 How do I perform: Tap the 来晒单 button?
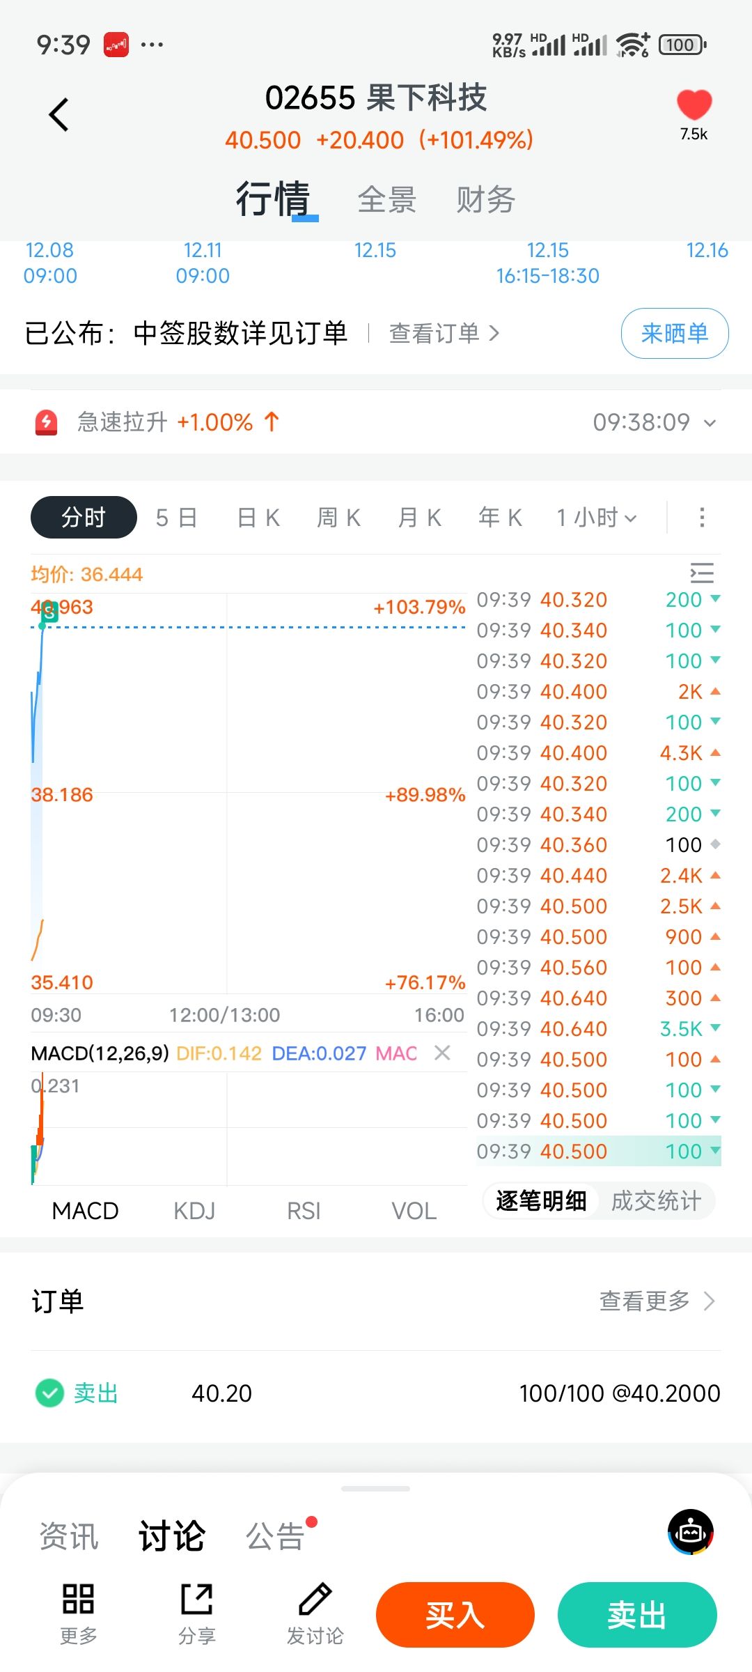pos(675,334)
